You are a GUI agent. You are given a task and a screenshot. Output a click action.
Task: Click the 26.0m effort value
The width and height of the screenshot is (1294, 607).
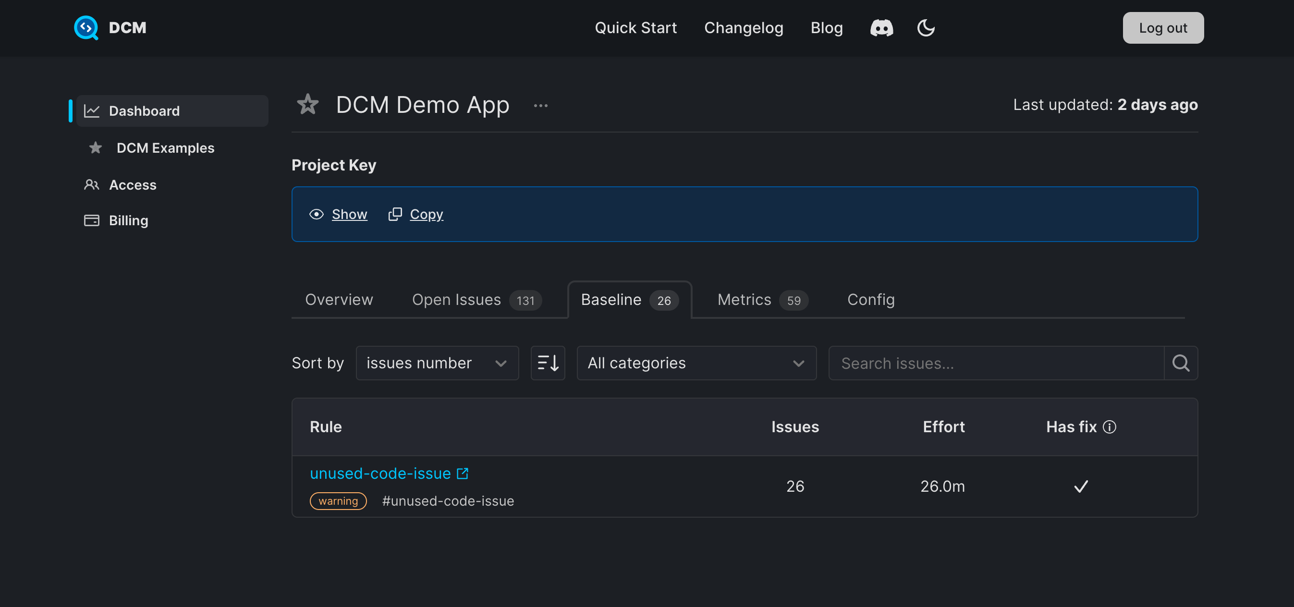coord(942,486)
